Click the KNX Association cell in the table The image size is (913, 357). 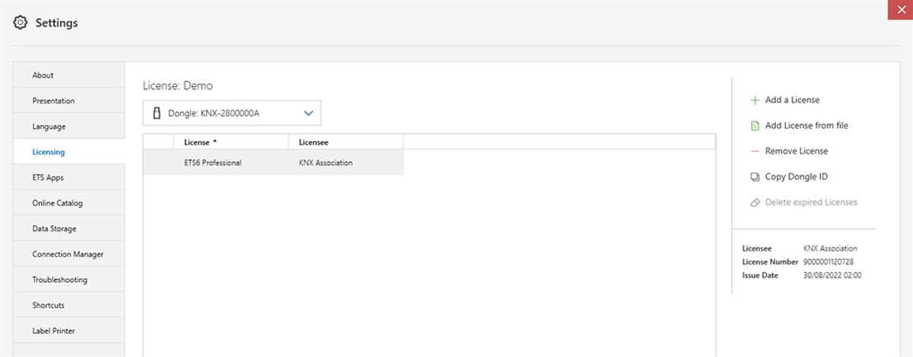click(x=346, y=162)
